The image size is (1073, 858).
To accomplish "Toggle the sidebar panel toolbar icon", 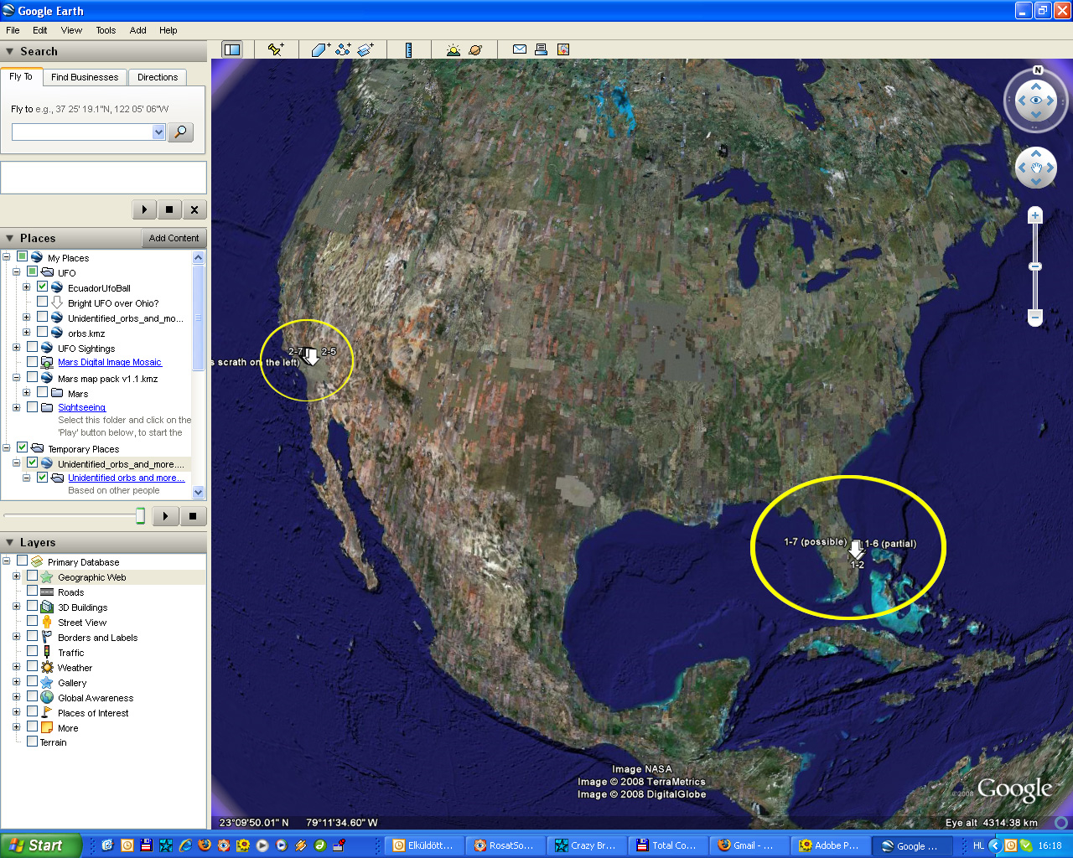I will tap(232, 49).
